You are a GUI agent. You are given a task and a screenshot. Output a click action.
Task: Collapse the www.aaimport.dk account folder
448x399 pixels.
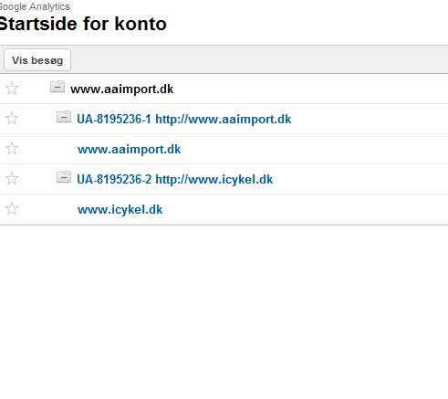click(x=57, y=87)
